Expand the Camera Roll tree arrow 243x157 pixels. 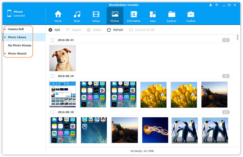pos(5,29)
